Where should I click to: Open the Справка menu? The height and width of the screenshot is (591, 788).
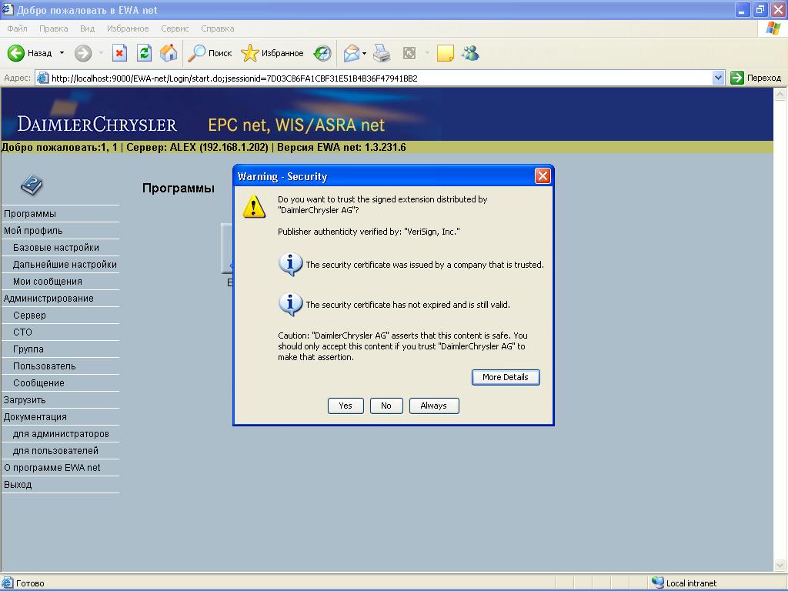218,28
